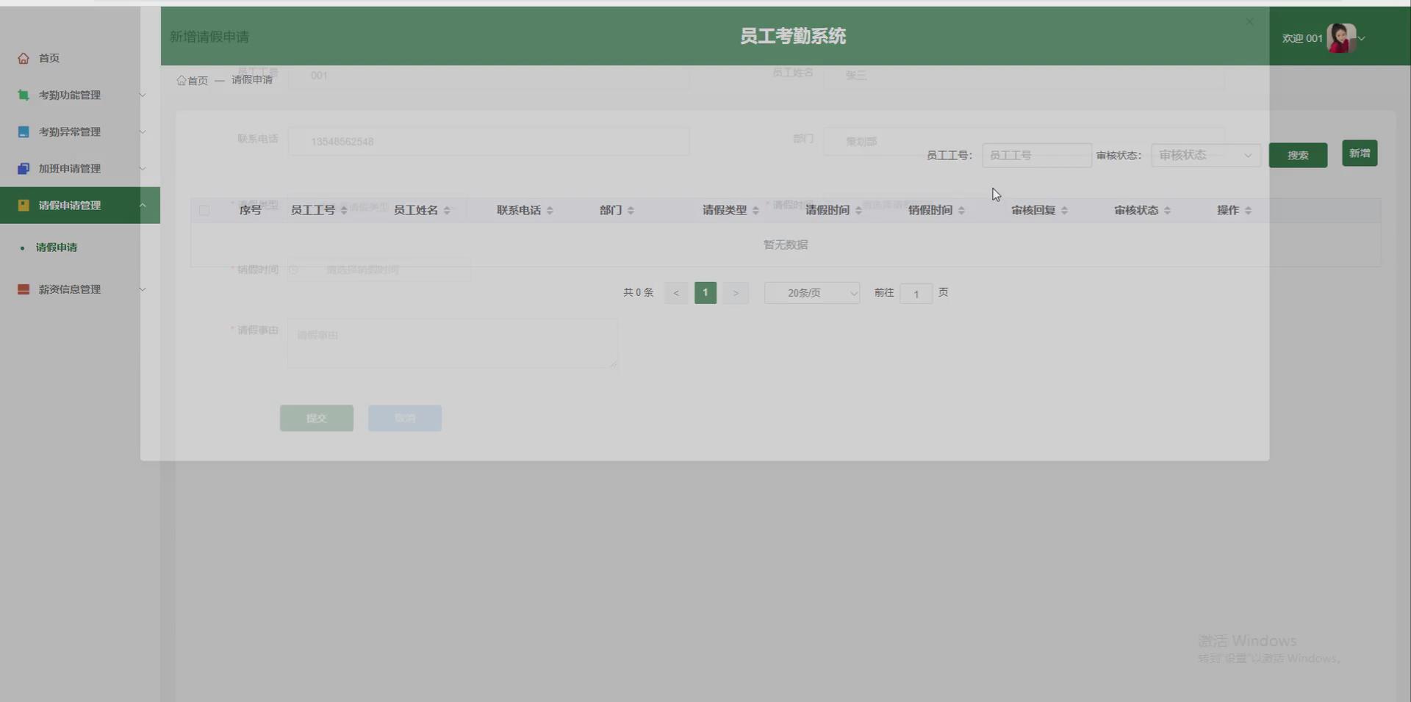Open 加班申请管理 menu label
The image size is (1411, 702).
point(70,168)
